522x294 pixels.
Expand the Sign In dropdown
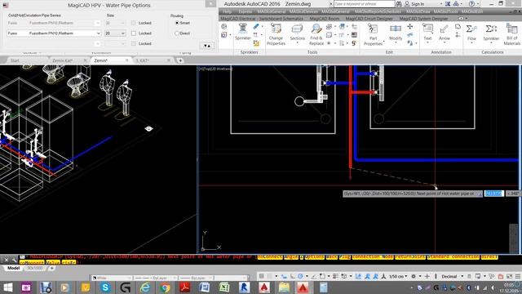pos(441,4)
